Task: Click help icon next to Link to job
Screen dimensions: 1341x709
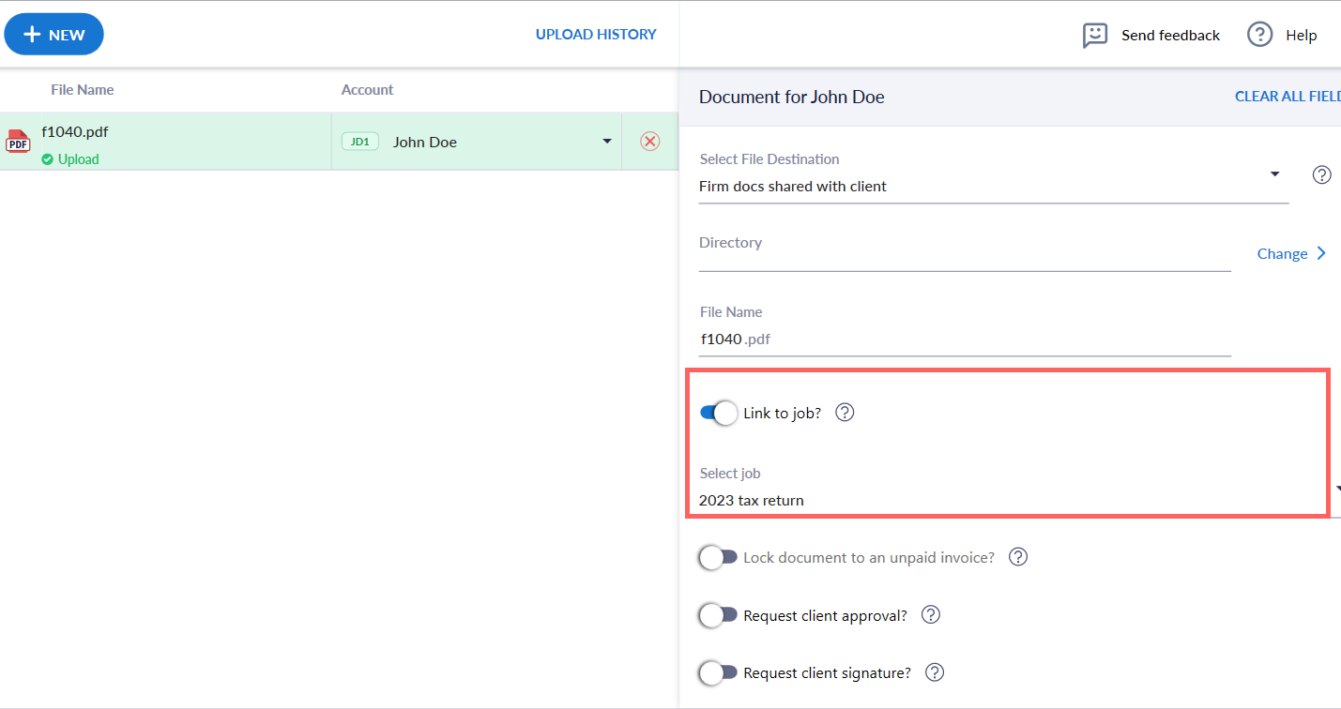Action: pyautogui.click(x=845, y=413)
